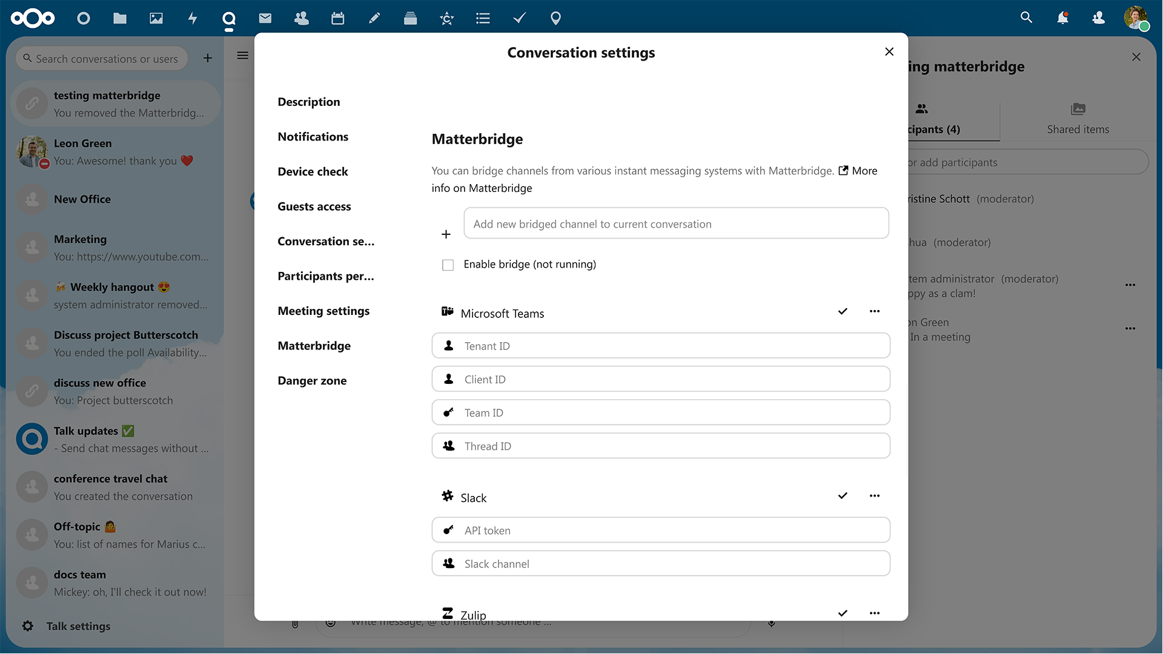
Task: Confirm Microsoft Teams bridge with checkmark
Action: [x=843, y=311]
